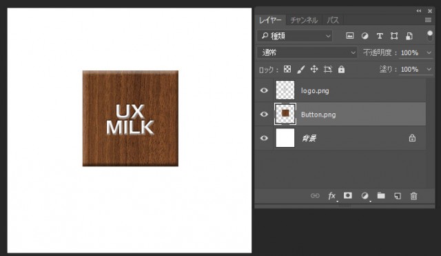The width and height of the screenshot is (441, 256).
Task: Click the link layers icon
Action: (x=315, y=195)
